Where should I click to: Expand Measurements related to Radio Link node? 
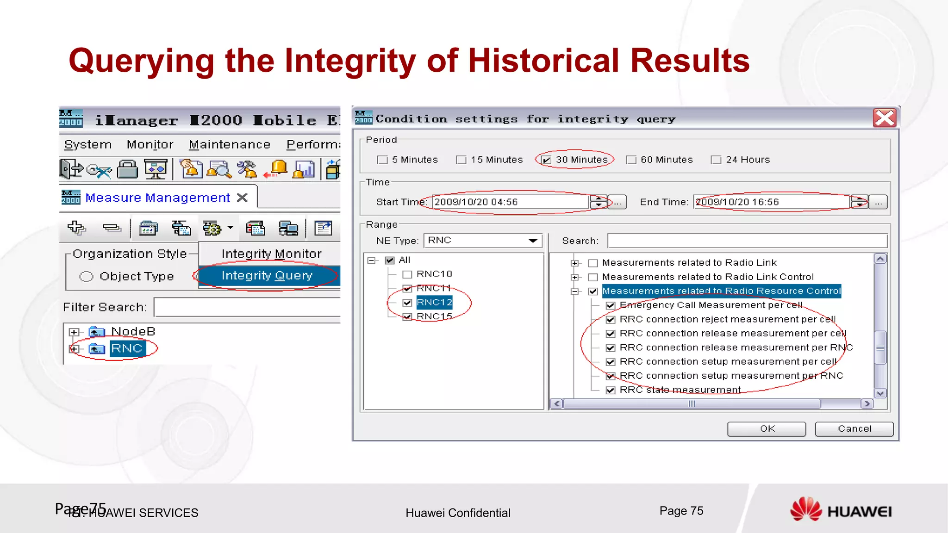575,263
